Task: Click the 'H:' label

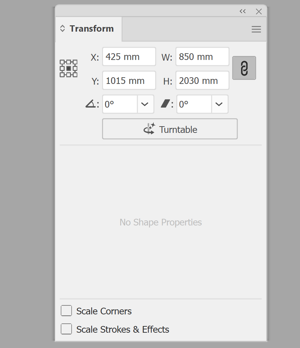Action: point(168,81)
